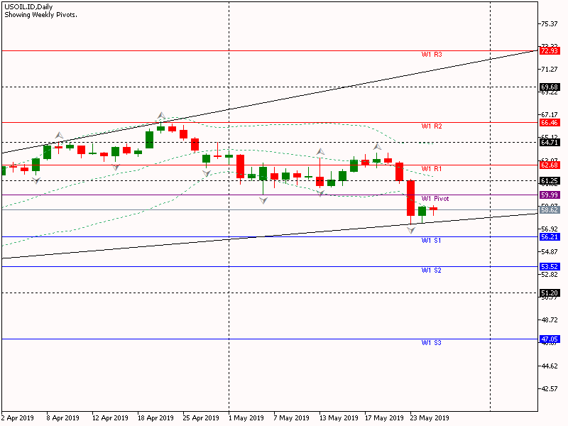Screen dimensions: 568x426
Task: Click the purple 59.99 pivot price tag
Action: (x=549, y=195)
